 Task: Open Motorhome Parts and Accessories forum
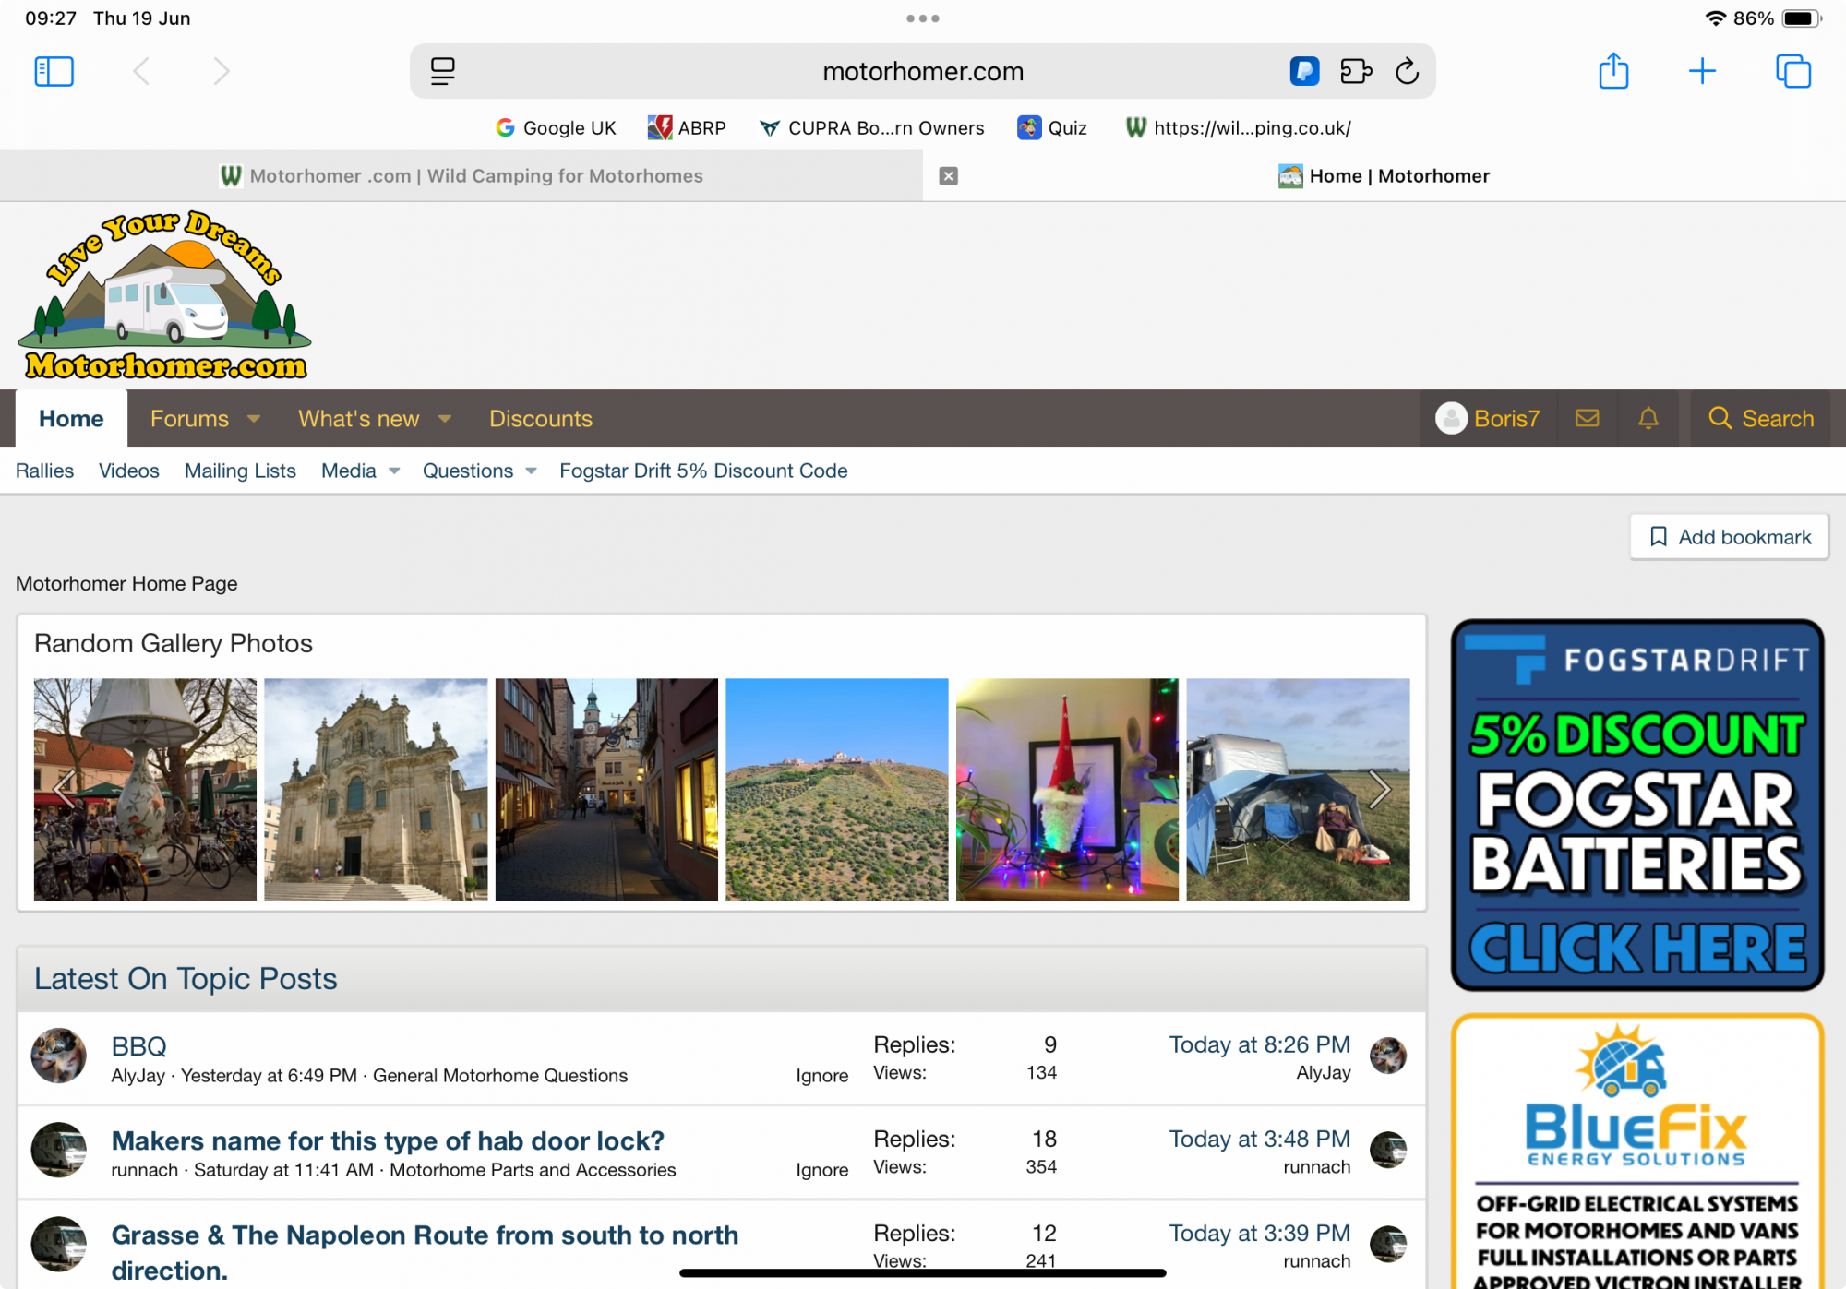[x=533, y=1170]
